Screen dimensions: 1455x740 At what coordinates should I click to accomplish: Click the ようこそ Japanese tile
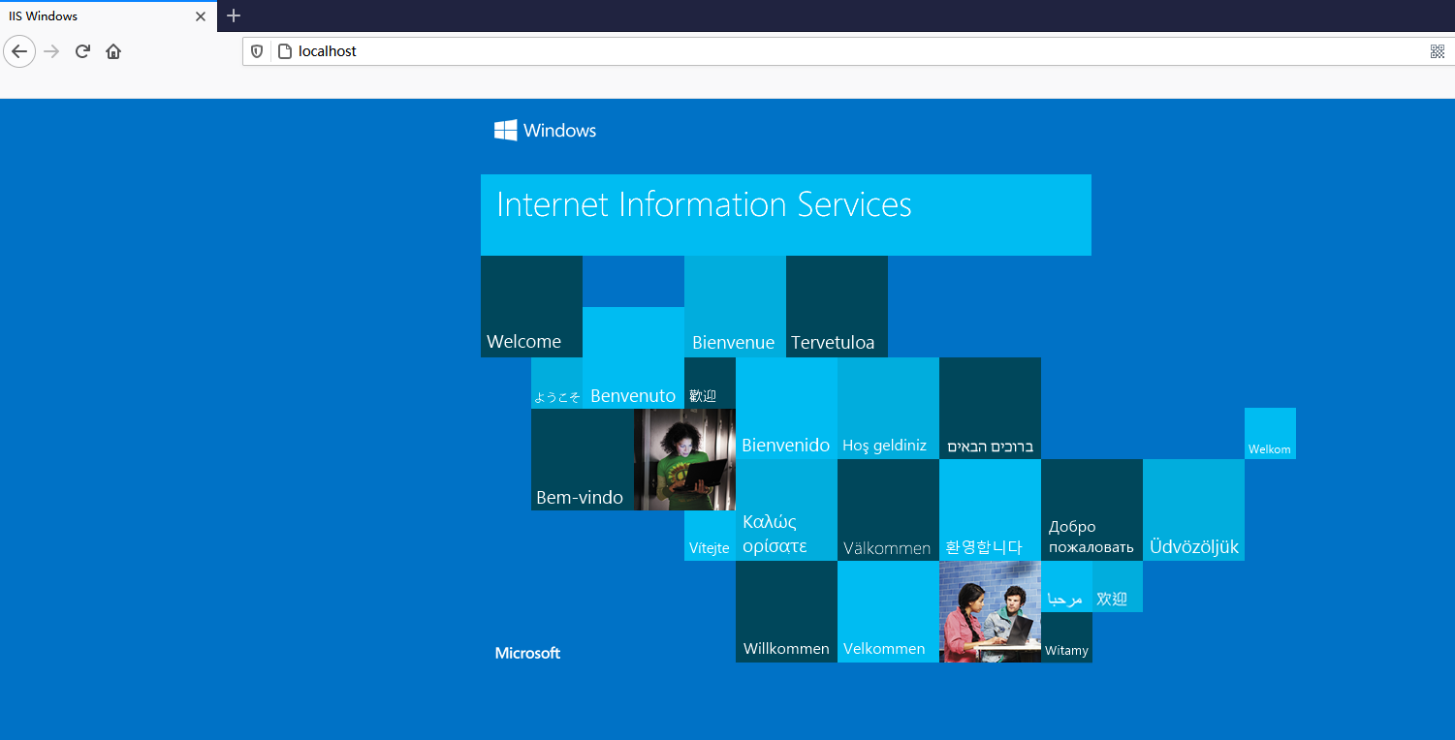556,383
